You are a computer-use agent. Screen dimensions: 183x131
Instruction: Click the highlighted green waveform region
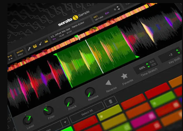click(x=97, y=57)
